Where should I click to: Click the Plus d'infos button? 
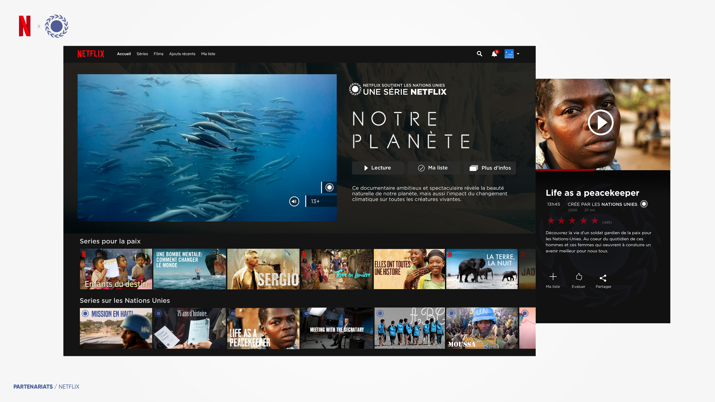[490, 168]
